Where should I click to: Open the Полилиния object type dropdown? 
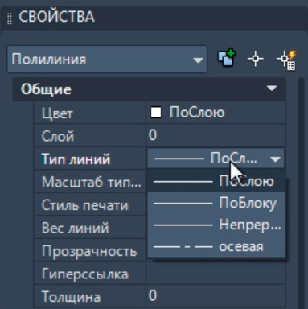(x=107, y=59)
